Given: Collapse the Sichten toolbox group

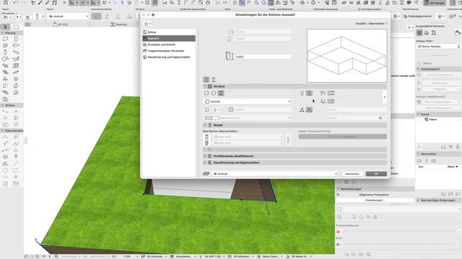Looking at the screenshot, I should tap(3, 105).
